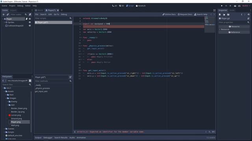Run the project with Play button

coord(222,6)
